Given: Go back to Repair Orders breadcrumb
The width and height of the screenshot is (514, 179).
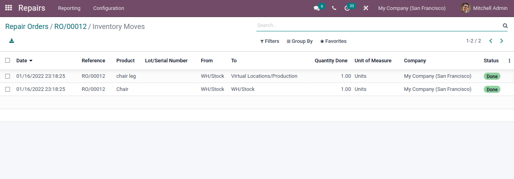Looking at the screenshot, I should coord(27,27).
